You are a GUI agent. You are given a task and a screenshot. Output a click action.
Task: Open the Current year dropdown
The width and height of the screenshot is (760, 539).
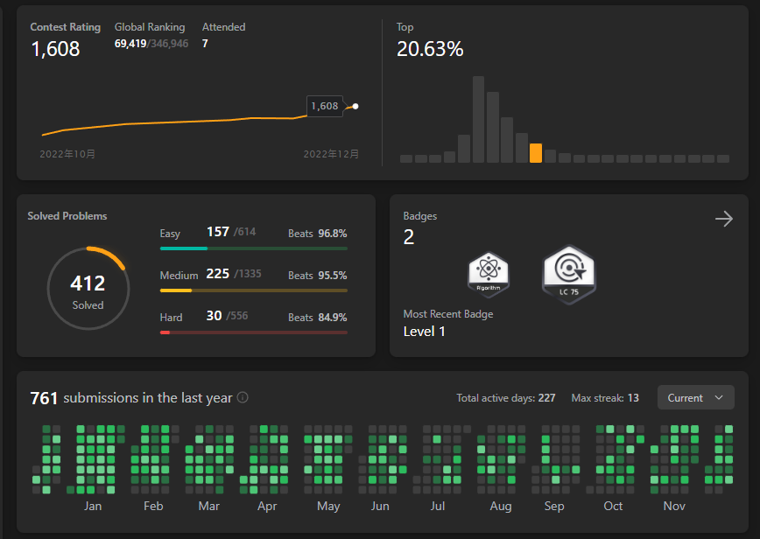pyautogui.click(x=695, y=397)
